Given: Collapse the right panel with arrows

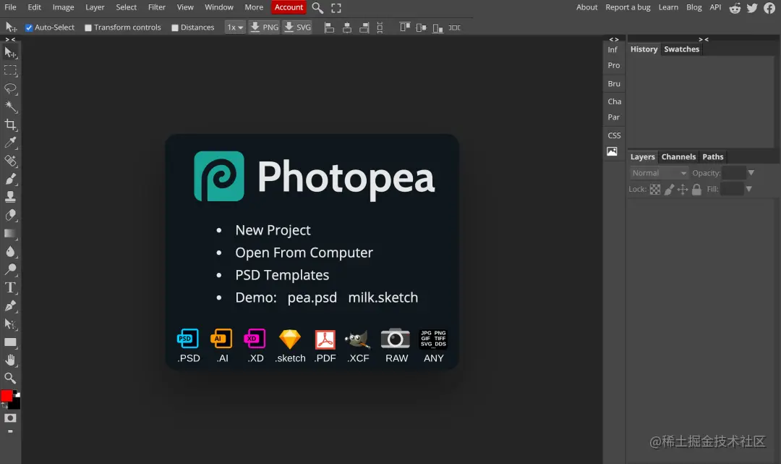Looking at the screenshot, I should (x=704, y=39).
